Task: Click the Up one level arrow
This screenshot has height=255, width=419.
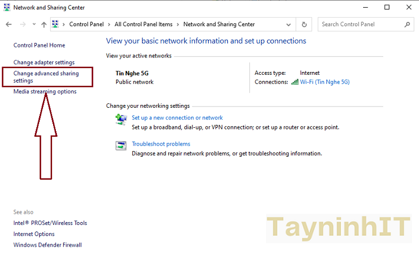Action: pyautogui.click(x=44, y=25)
